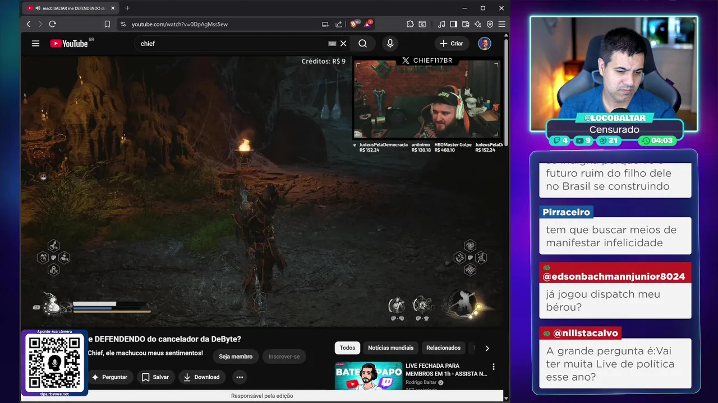Save the video with Salvar
The height and width of the screenshot is (403, 718).
155,377
